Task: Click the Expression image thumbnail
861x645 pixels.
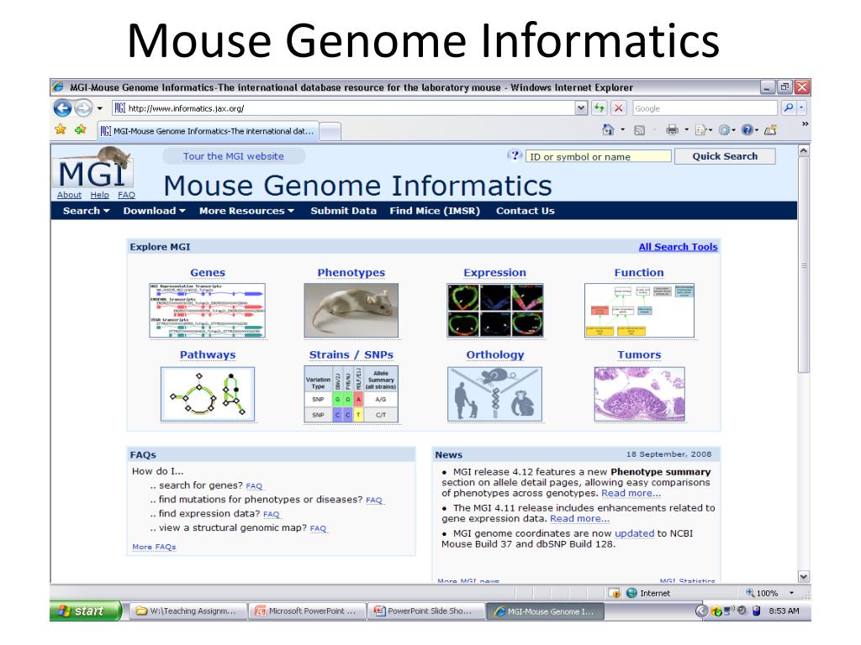Action: (494, 310)
